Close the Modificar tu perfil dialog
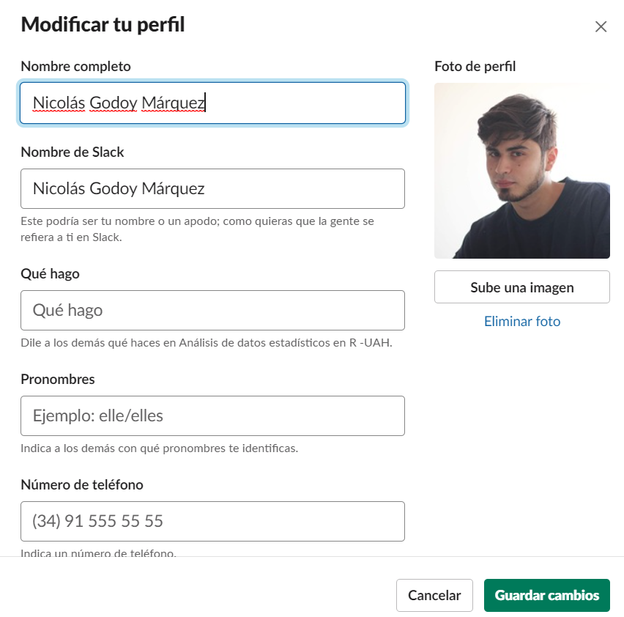The image size is (624, 617). 601,26
